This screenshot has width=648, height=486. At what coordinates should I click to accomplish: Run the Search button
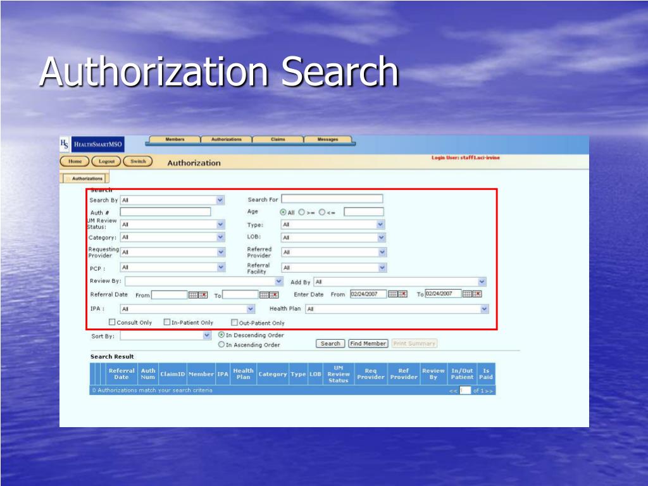(330, 344)
